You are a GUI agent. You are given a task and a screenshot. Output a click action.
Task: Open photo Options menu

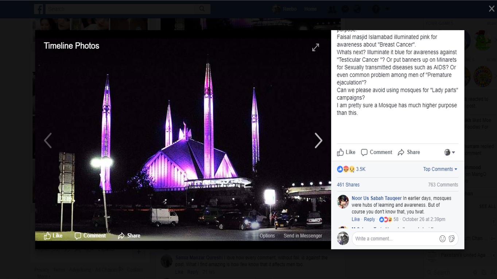(267, 236)
